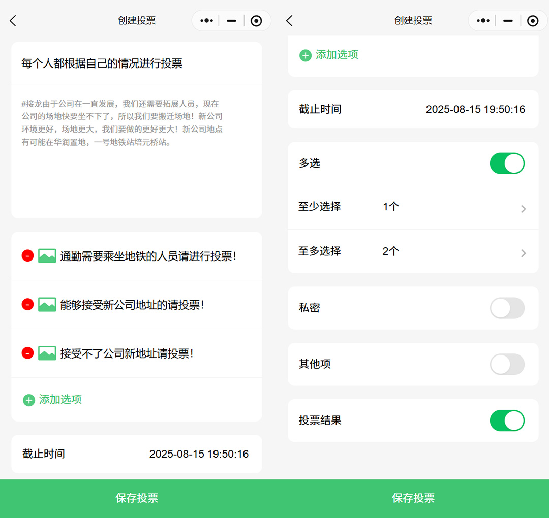This screenshot has height=518, width=549.
Task: Edit option text 能够接受新公司地址的请投票
Action: click(x=132, y=305)
